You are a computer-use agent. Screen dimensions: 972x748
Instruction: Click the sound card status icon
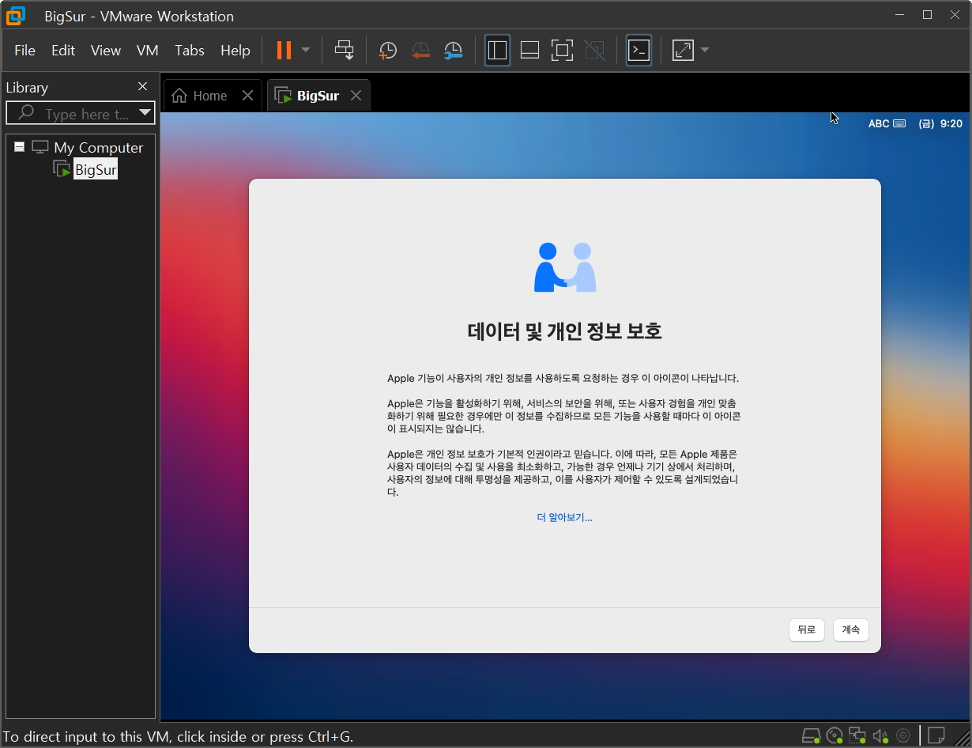tap(880, 736)
